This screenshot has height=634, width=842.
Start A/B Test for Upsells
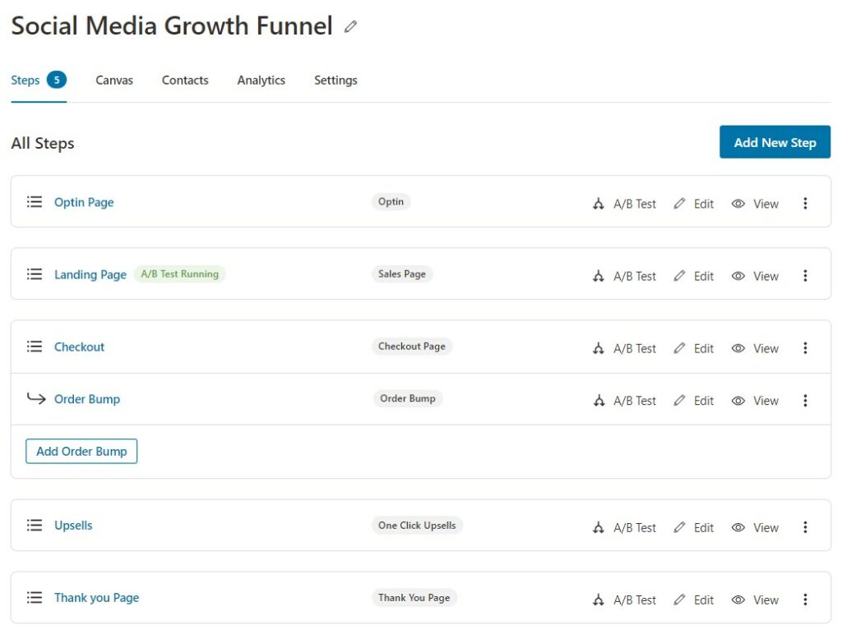625,528
